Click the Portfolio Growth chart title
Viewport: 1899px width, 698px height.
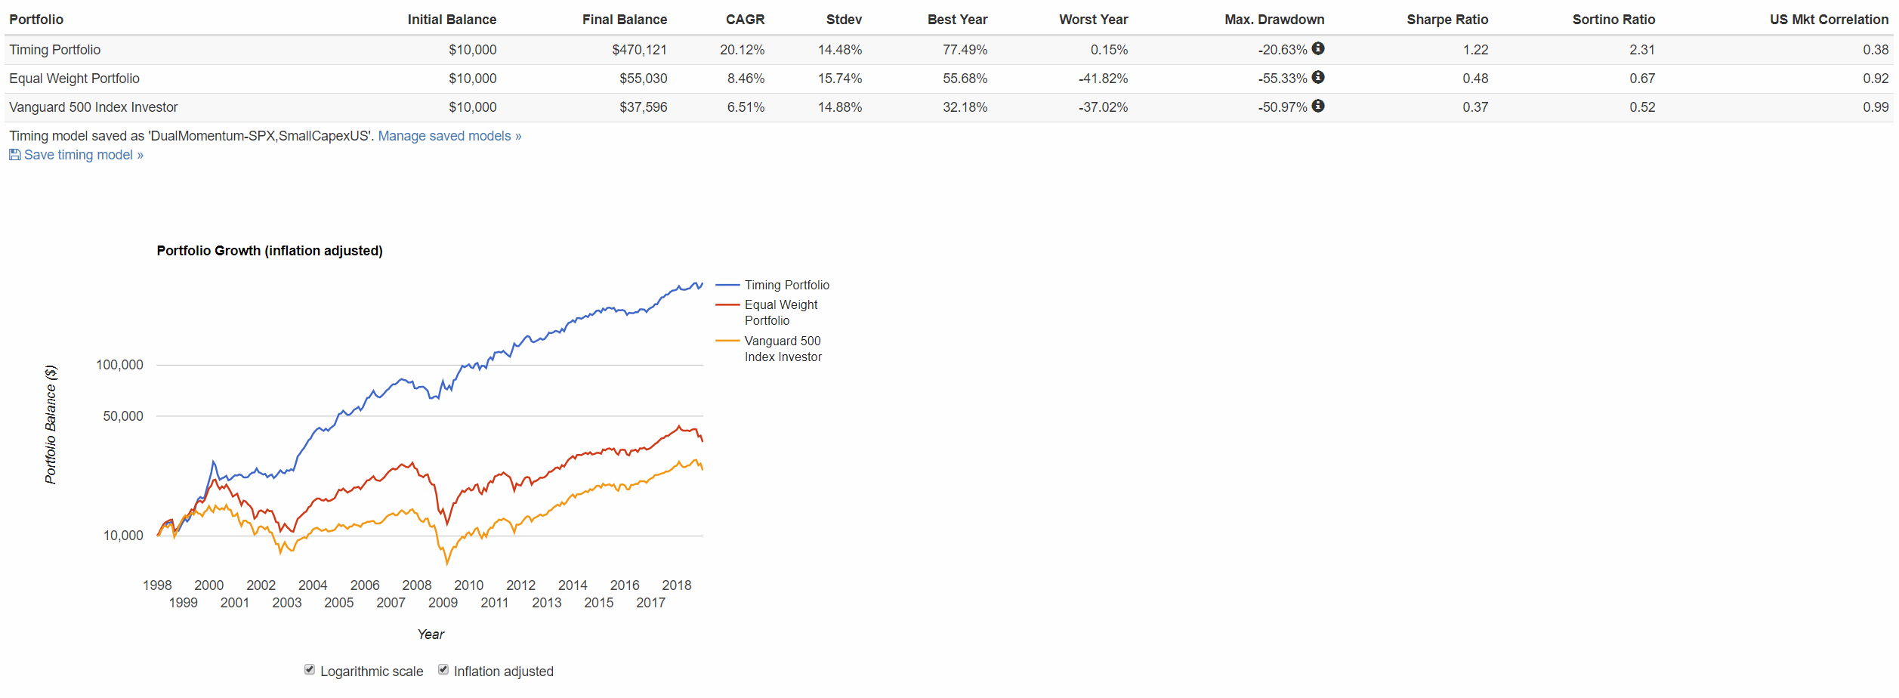pos(270,251)
